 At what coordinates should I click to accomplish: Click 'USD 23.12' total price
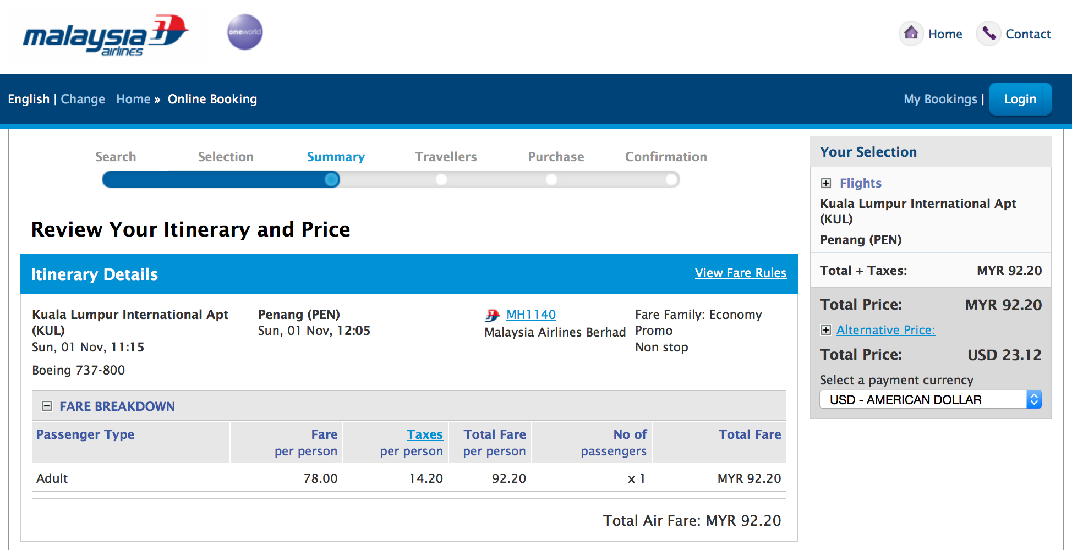pos(1004,355)
